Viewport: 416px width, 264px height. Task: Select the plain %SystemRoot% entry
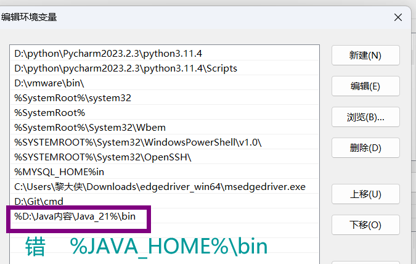(x=164, y=113)
